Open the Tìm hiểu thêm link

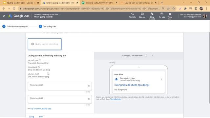pos(116,99)
